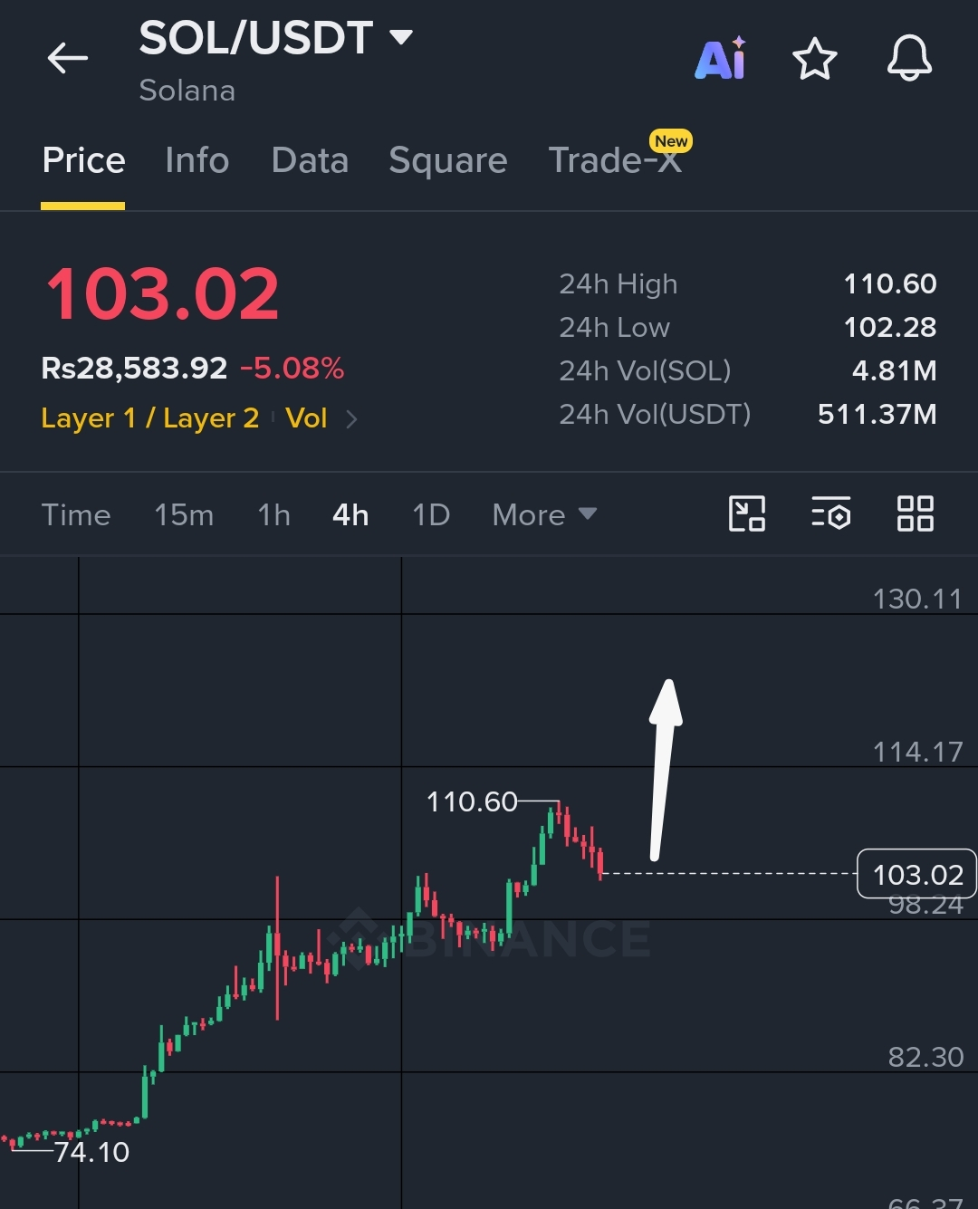Go back using the left arrow
This screenshot has width=978, height=1209.
[x=68, y=59]
